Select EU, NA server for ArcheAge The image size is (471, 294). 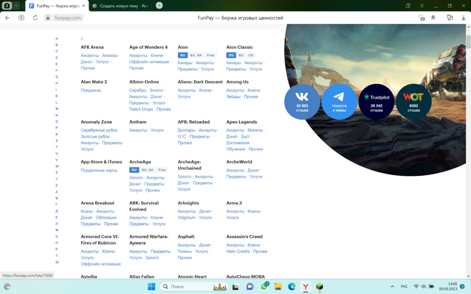point(147,170)
